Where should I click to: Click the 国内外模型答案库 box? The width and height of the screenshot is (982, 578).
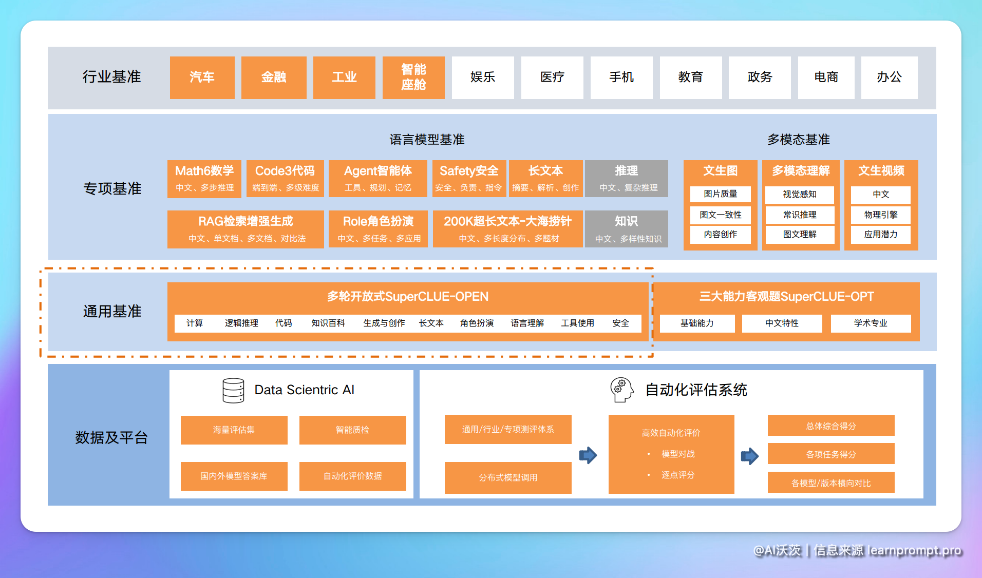coord(234,476)
